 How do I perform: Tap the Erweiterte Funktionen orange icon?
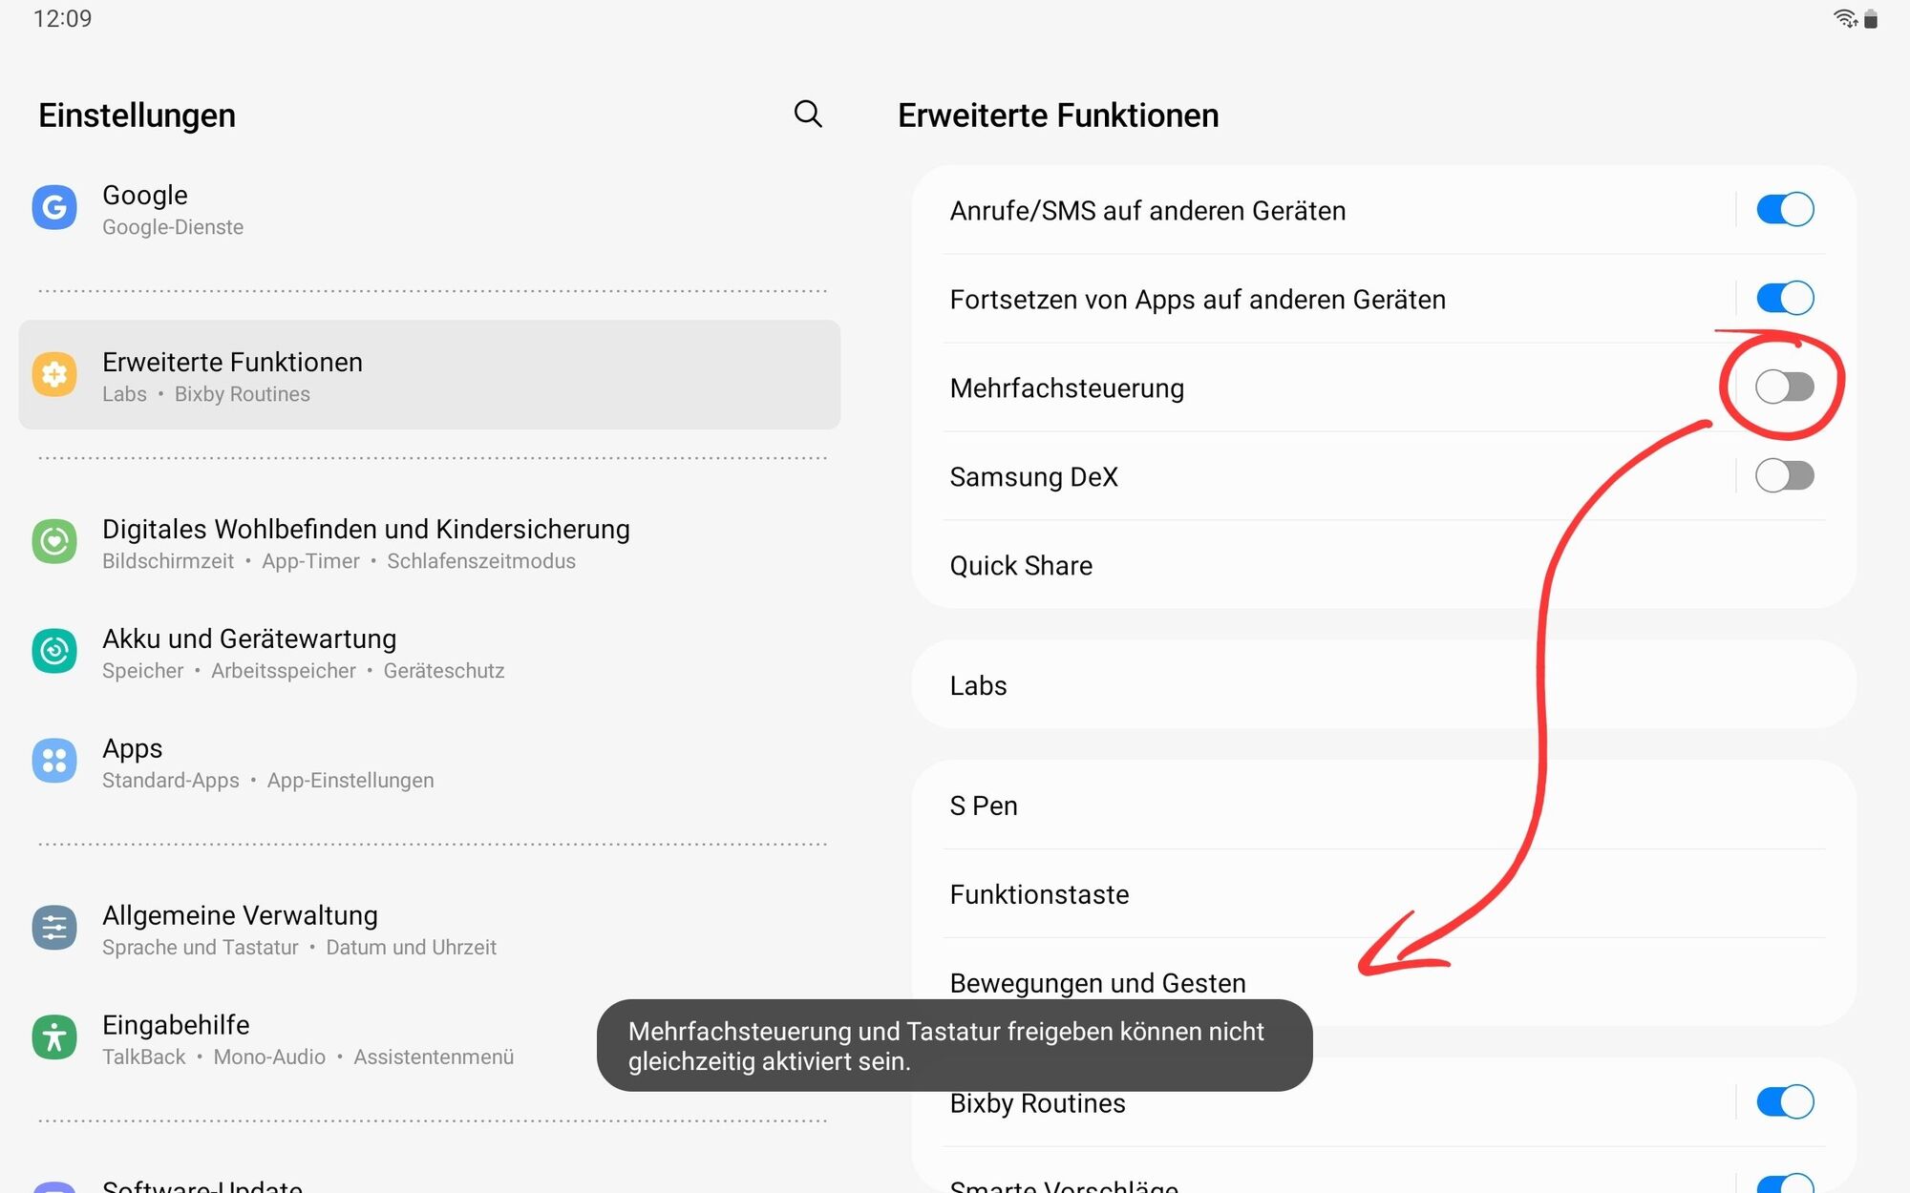[54, 374]
